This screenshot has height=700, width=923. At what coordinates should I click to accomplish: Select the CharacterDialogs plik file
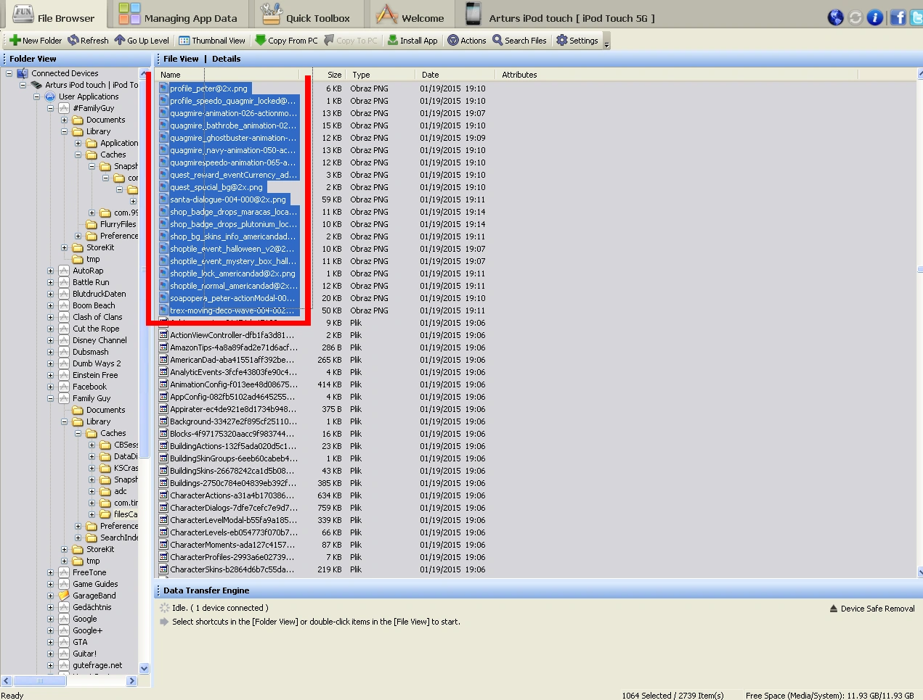tap(233, 508)
